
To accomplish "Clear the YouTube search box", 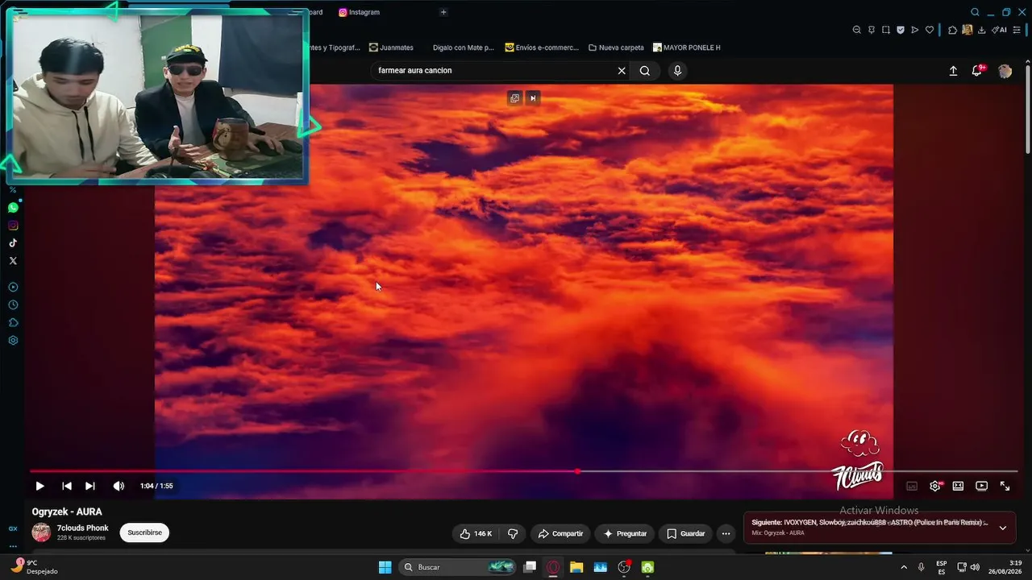I will (x=622, y=71).
